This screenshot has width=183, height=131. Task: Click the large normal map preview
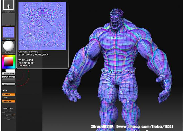42,26
